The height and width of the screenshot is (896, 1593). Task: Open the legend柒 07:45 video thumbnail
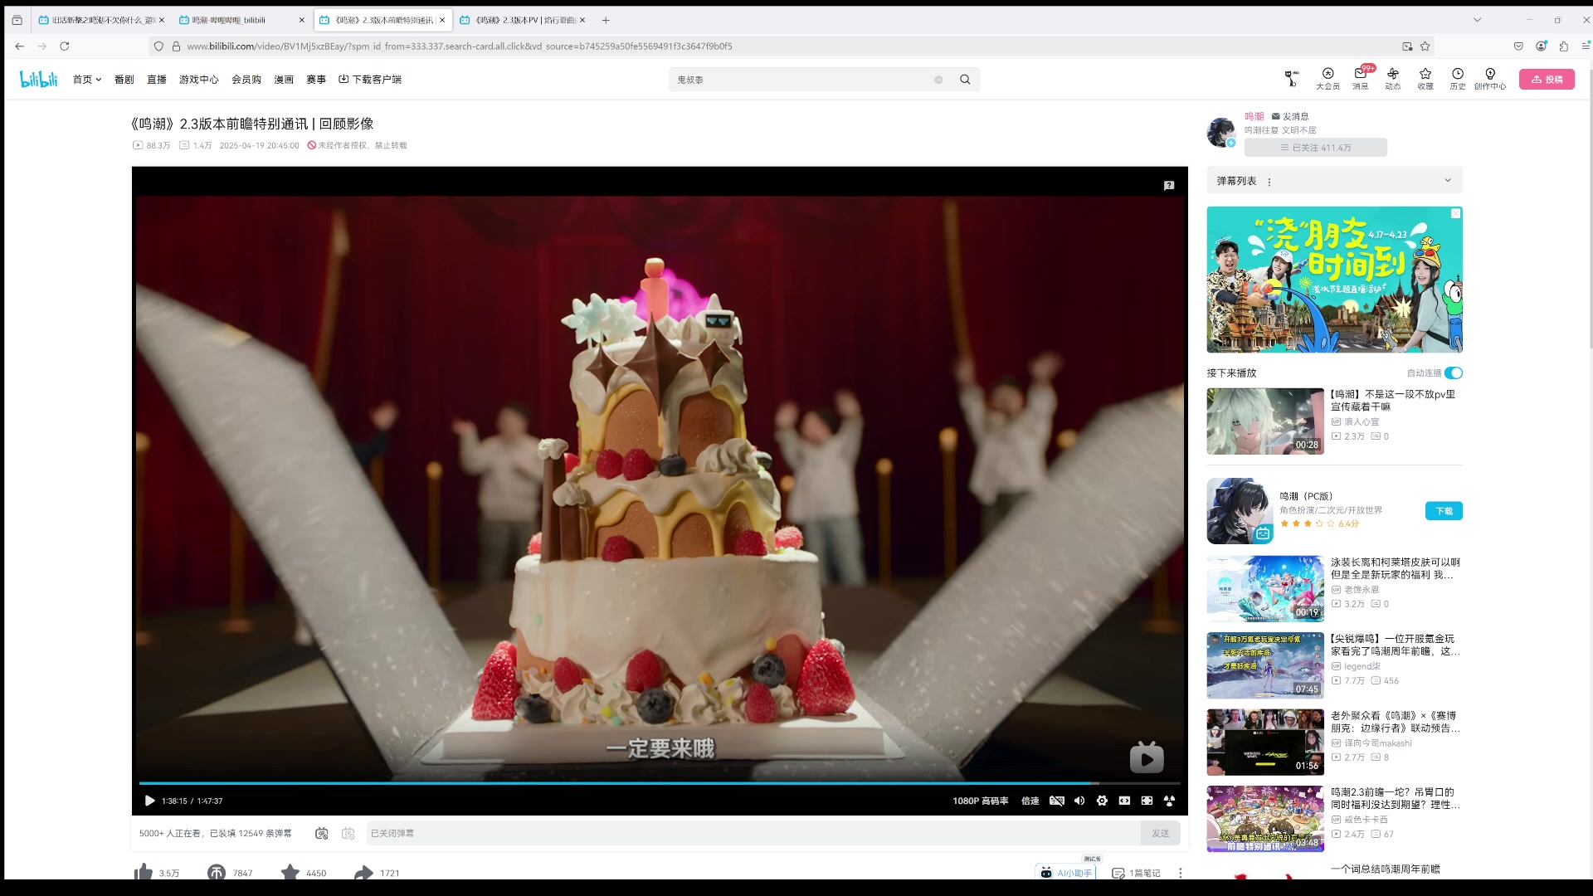pos(1265,665)
